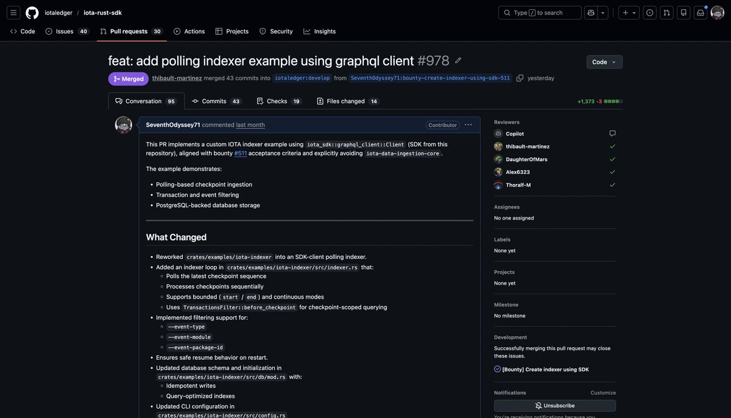Open the notifications inbox
Viewport: 731px width, 418px height.
pos(701,13)
